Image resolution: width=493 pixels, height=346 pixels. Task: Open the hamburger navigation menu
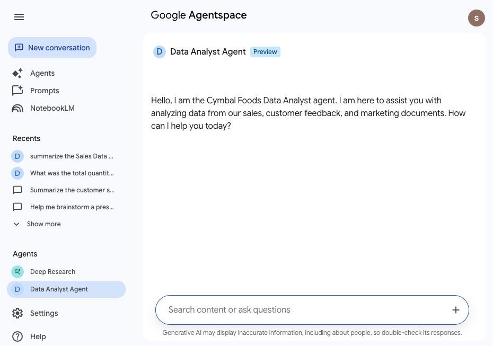(19, 17)
